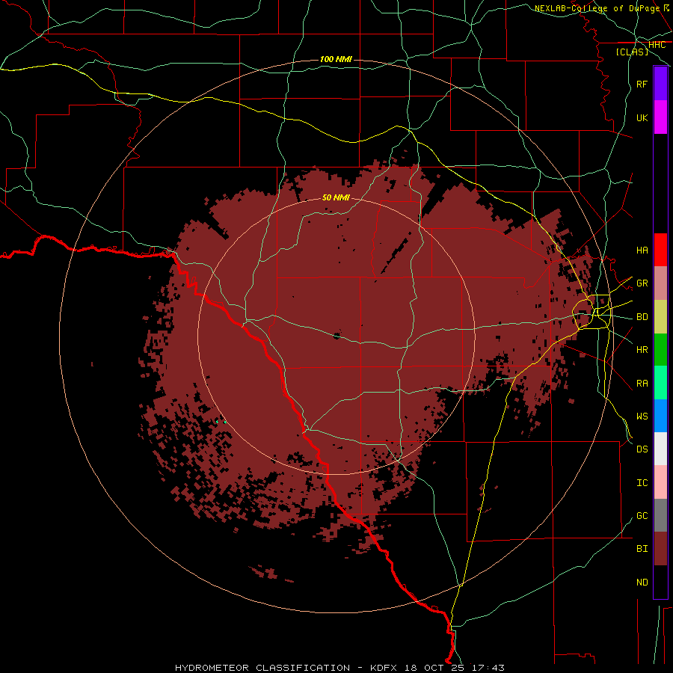Click the 50 NMI range ring label

(336, 197)
